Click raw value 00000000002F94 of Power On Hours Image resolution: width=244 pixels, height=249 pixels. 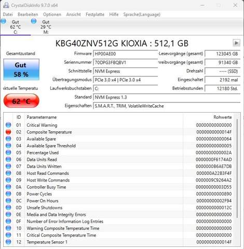[214, 201]
